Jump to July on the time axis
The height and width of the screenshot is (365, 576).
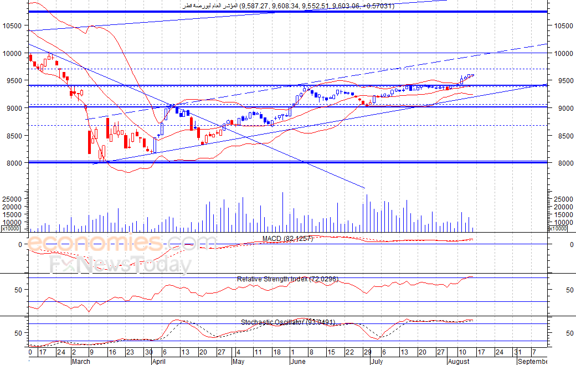tap(377, 361)
